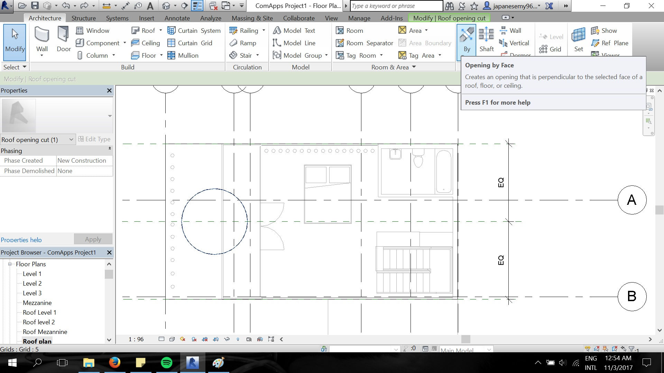The height and width of the screenshot is (373, 664).
Task: Select the Room Separator tool
Action: [365, 43]
